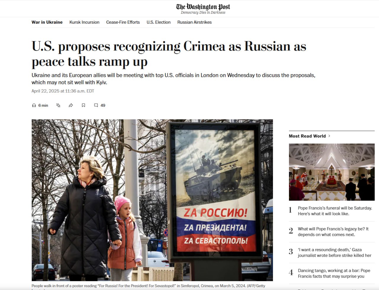
Task: Select the Russian Airstrikes topic
Action: click(x=195, y=22)
